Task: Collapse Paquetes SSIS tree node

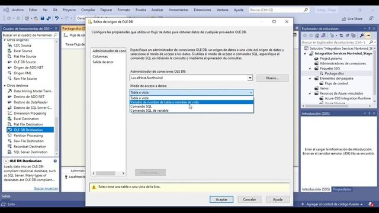Action: (310, 69)
